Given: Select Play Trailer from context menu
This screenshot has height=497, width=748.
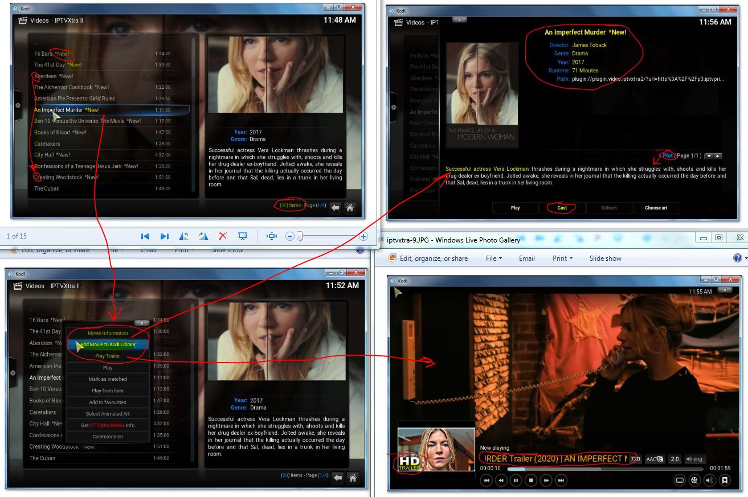Looking at the screenshot, I should coord(108,356).
